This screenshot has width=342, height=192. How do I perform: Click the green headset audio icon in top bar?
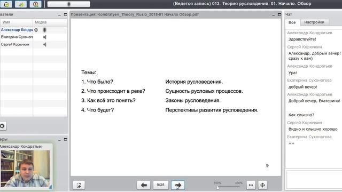[6, 4]
